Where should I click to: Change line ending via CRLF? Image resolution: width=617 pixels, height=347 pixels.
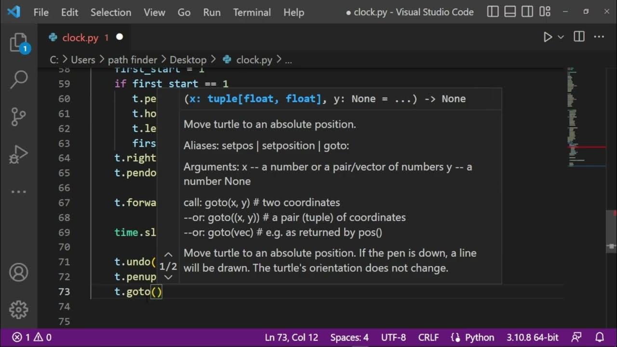point(429,337)
